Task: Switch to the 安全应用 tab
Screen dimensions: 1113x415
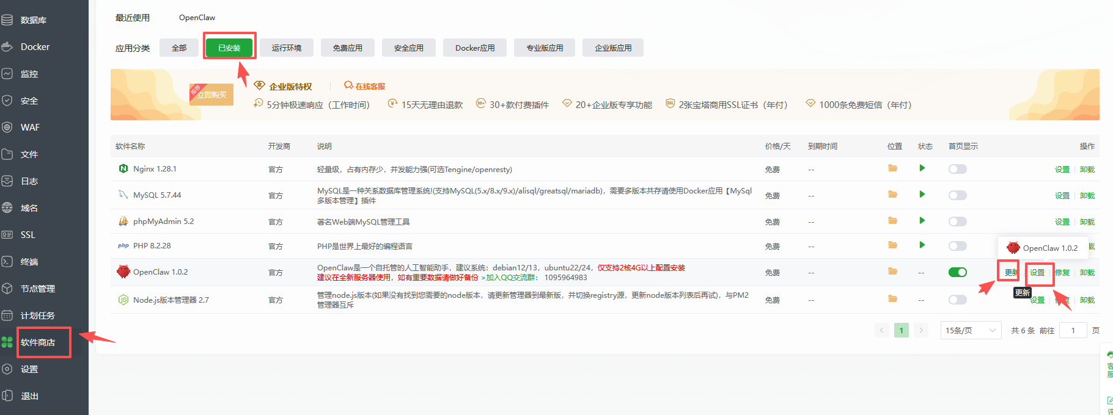Action: click(409, 48)
